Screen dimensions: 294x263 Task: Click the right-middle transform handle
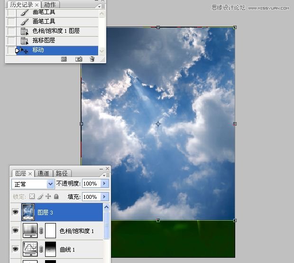coord(235,124)
